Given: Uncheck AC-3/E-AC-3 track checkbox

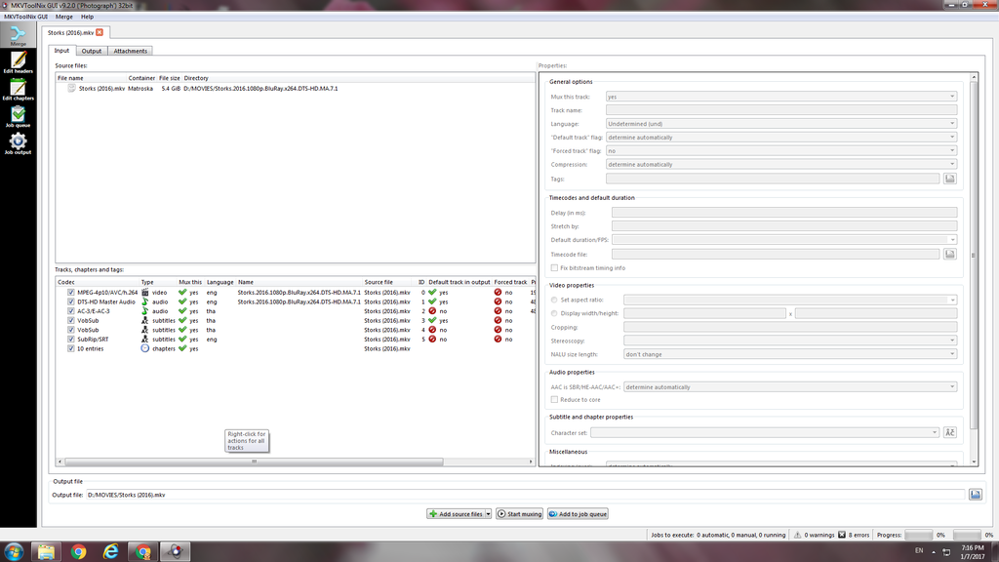Looking at the screenshot, I should (70, 311).
